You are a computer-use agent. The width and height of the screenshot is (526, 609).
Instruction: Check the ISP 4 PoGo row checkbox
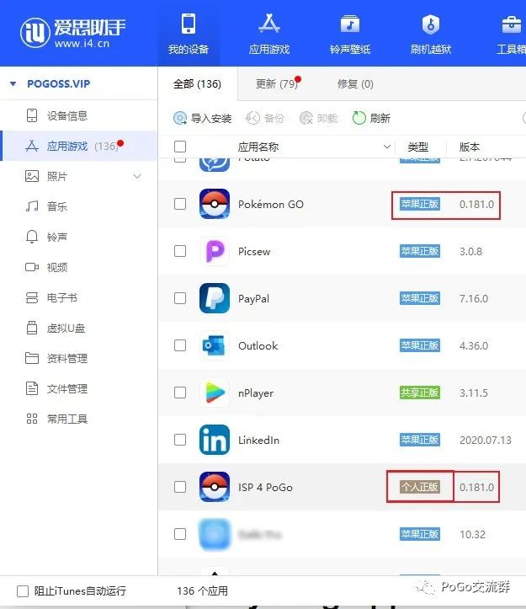[180, 487]
